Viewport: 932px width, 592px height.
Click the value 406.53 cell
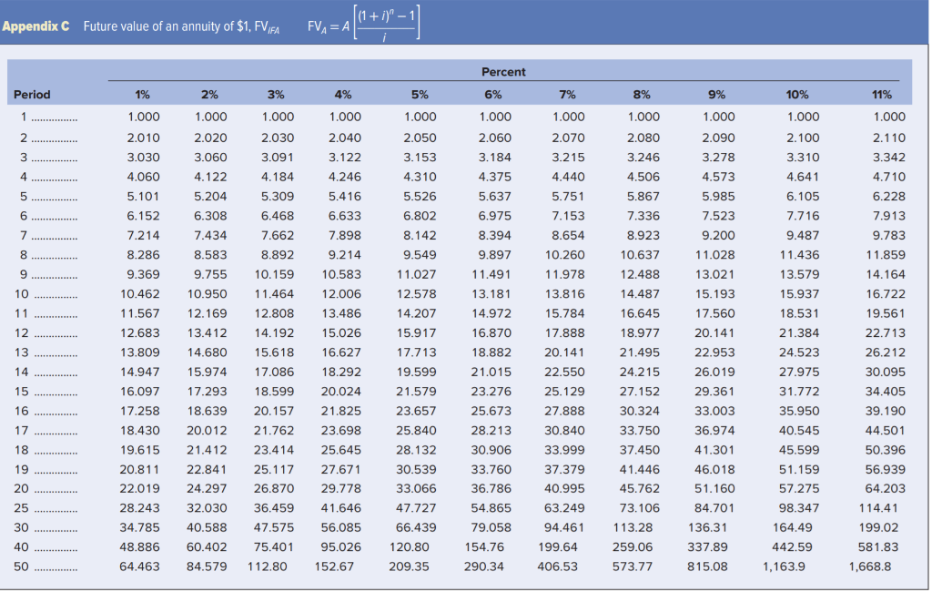pyautogui.click(x=558, y=567)
